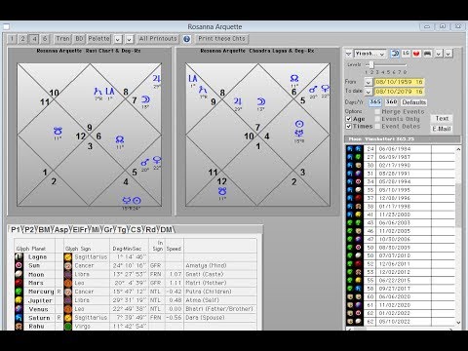Open the Vimsh... dasha type dropdown

(370, 54)
